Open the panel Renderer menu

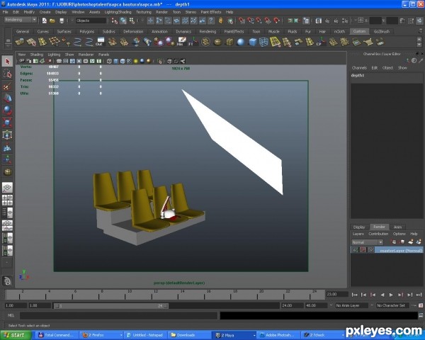pos(86,55)
